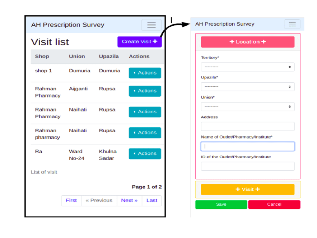Open hamburger menu in the form screen header
317x238 pixels.
[292, 24]
